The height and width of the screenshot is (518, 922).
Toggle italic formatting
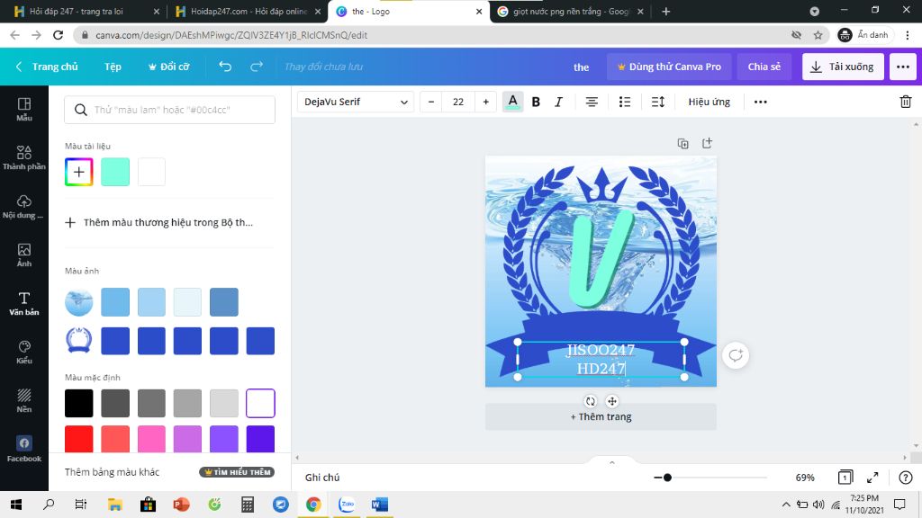click(558, 102)
